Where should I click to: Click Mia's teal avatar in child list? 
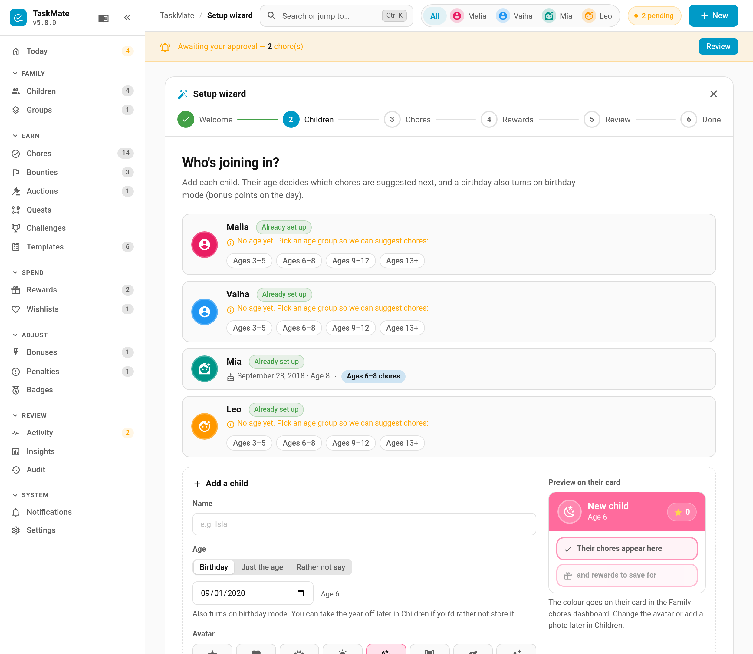(x=204, y=368)
